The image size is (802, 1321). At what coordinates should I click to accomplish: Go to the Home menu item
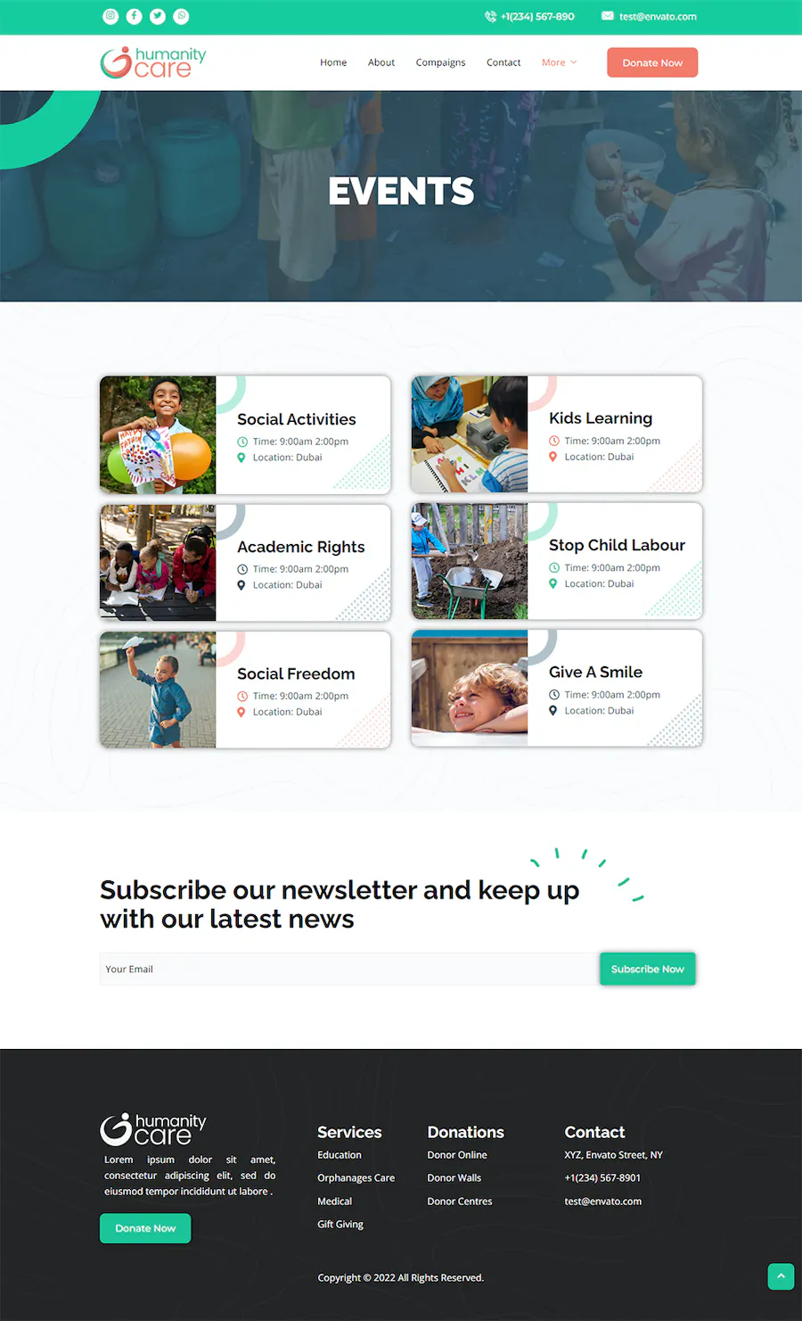[333, 62]
